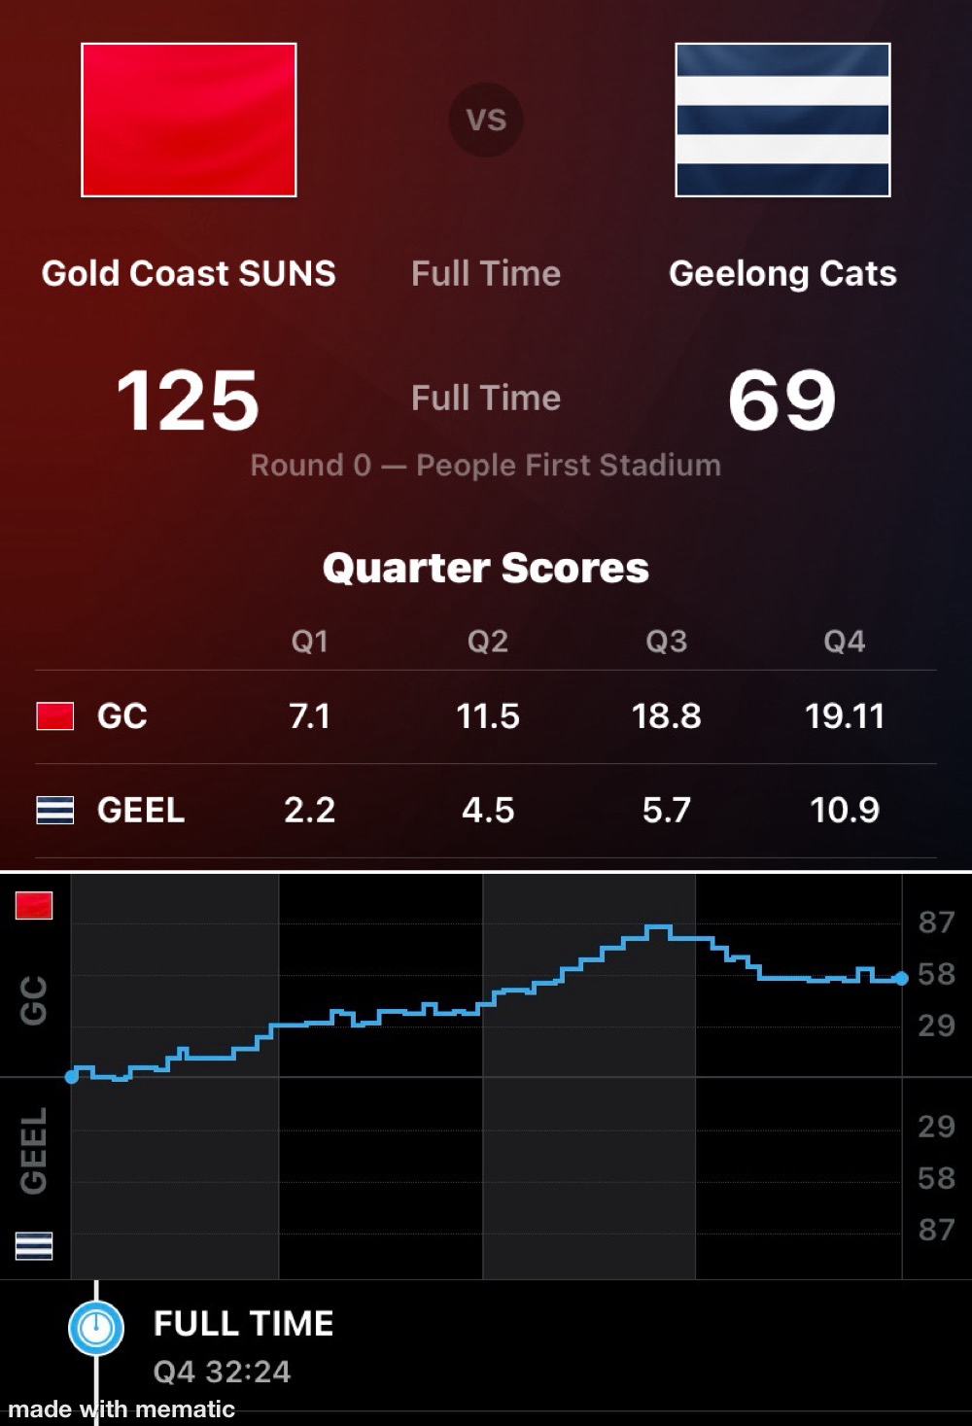Image resolution: width=972 pixels, height=1426 pixels.
Task: Select the GC 19.11 final quarter score
Action: [x=844, y=716]
